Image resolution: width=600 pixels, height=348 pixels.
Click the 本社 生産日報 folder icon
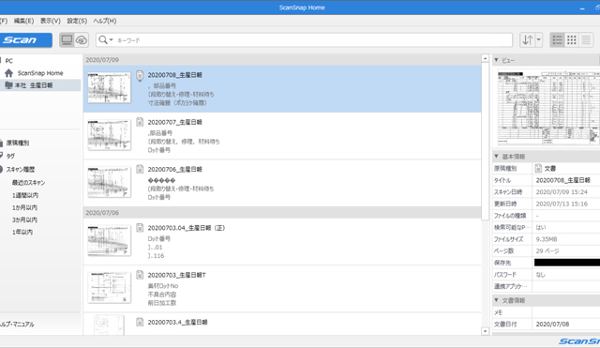click(8, 85)
